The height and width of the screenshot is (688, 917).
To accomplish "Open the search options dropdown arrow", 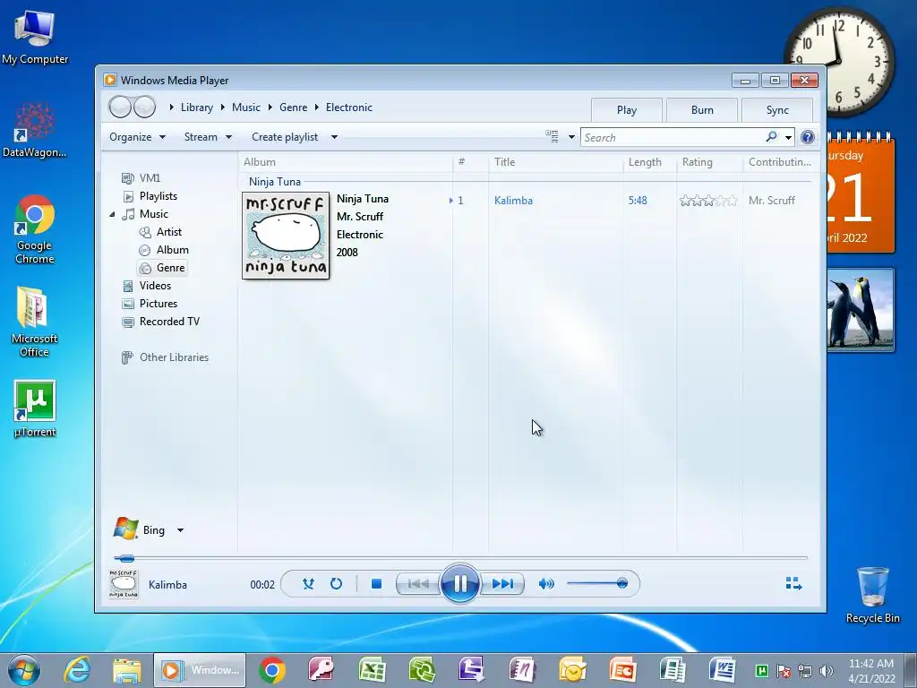I will click(788, 137).
